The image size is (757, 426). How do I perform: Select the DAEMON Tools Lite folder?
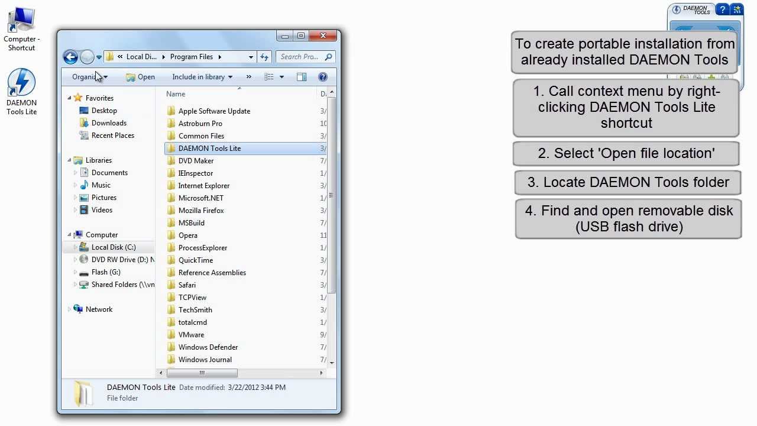coord(209,149)
